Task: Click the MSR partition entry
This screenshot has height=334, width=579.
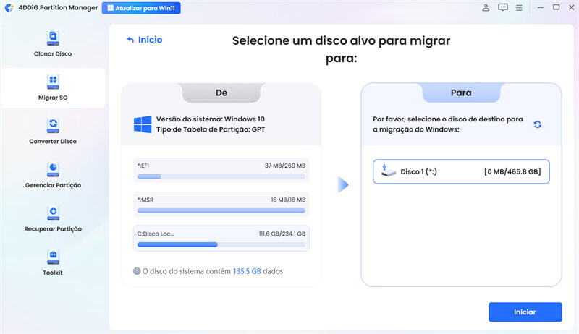Action: [221, 204]
